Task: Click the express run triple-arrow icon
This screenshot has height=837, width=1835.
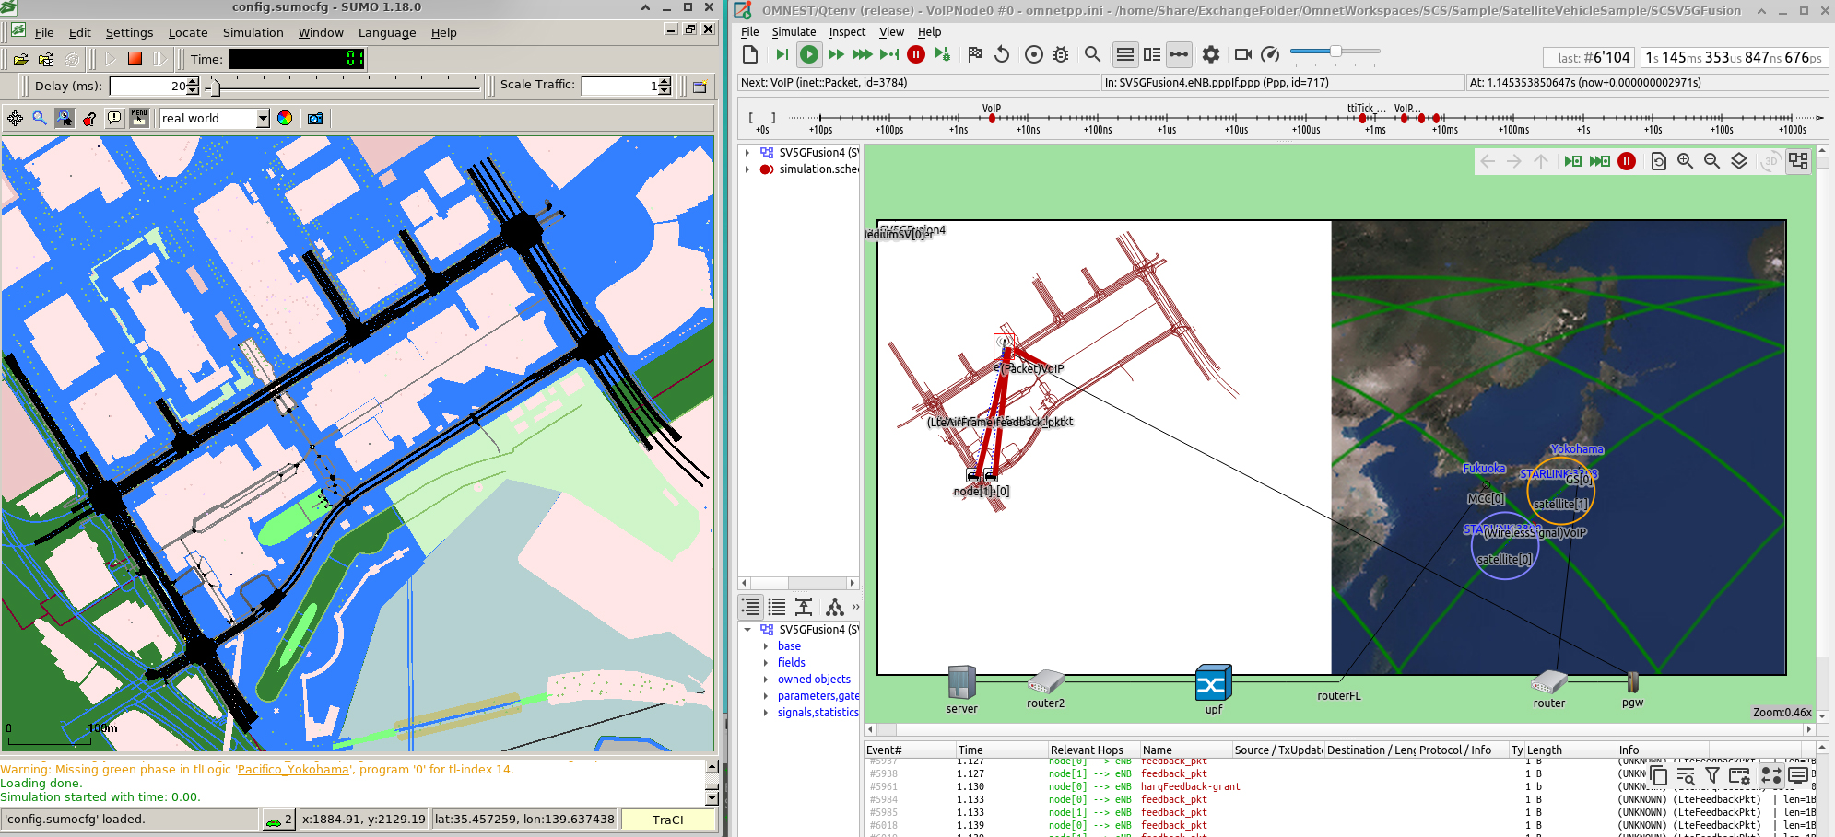Action: (x=862, y=55)
